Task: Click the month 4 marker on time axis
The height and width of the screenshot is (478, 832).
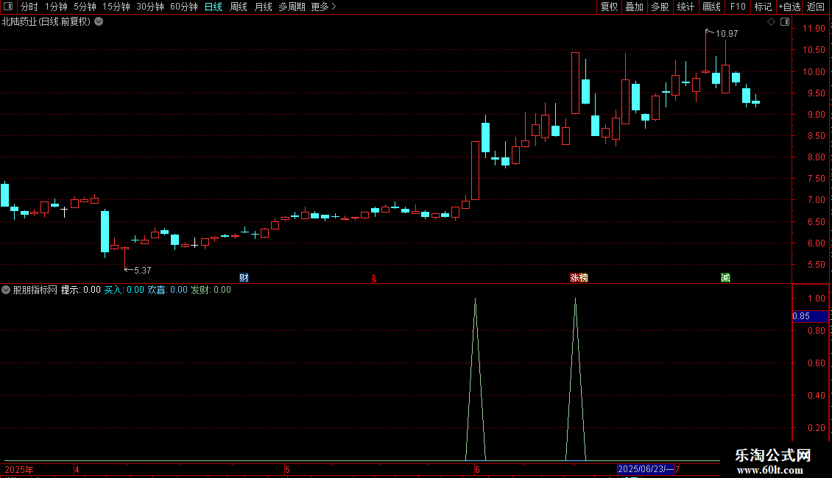Action: pos(77,469)
